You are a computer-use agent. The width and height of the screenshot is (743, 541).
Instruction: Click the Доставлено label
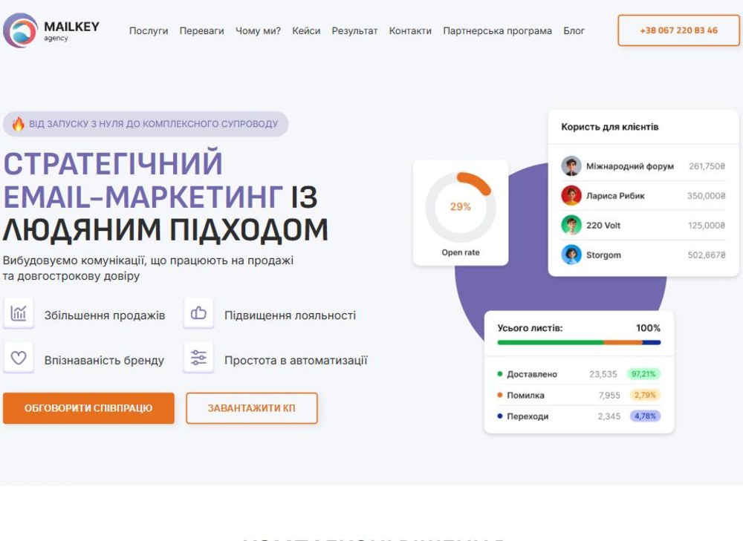point(532,374)
